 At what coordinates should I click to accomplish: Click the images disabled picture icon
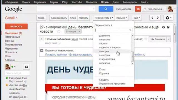coord(42,50)
